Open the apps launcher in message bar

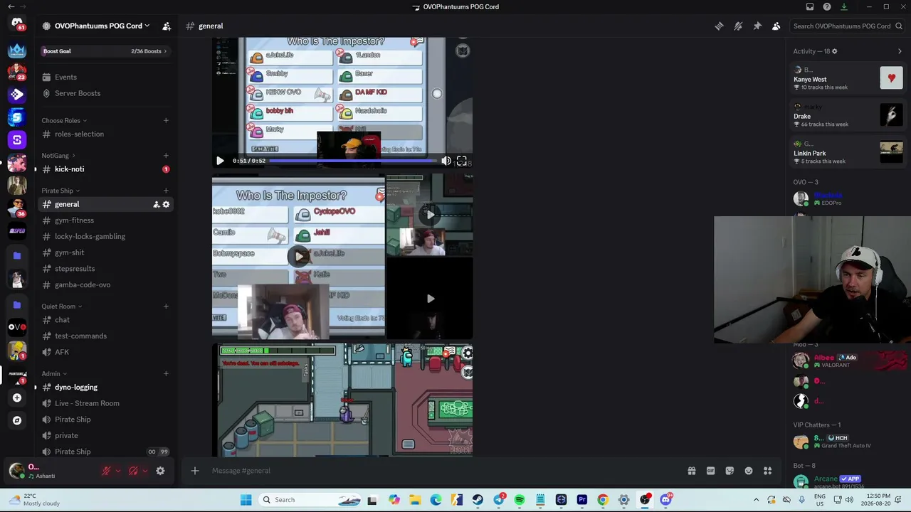(767, 471)
